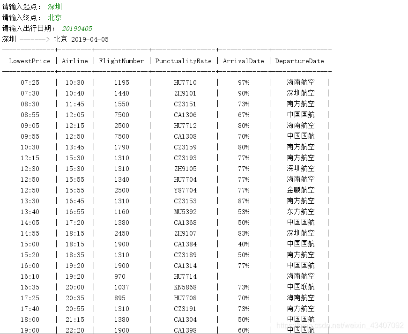Click the price value 1195
This screenshot has width=408, height=334.
[122, 82]
